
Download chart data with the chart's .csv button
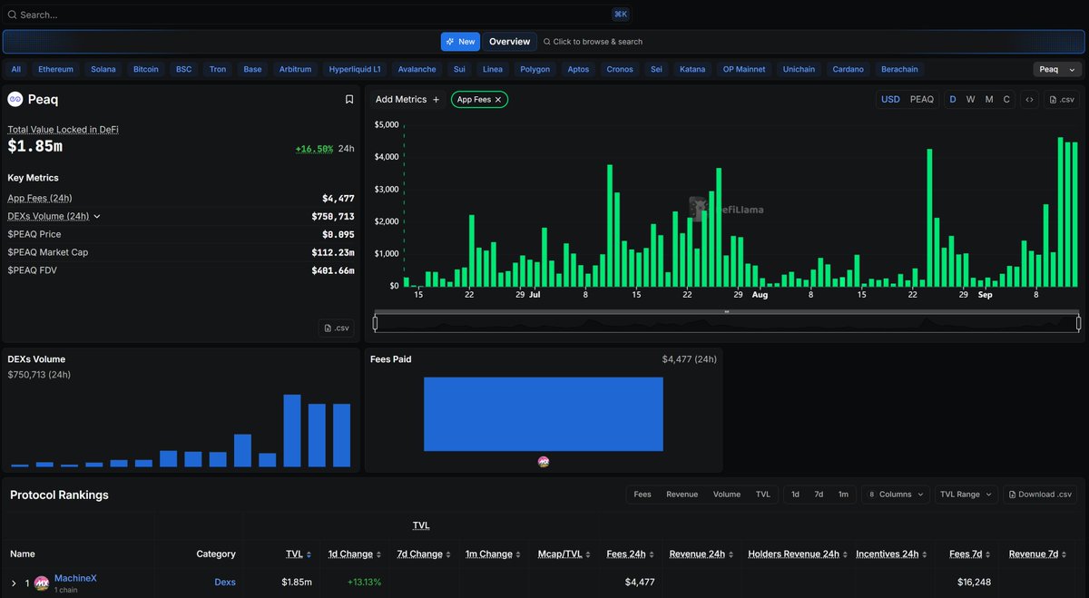(1061, 100)
